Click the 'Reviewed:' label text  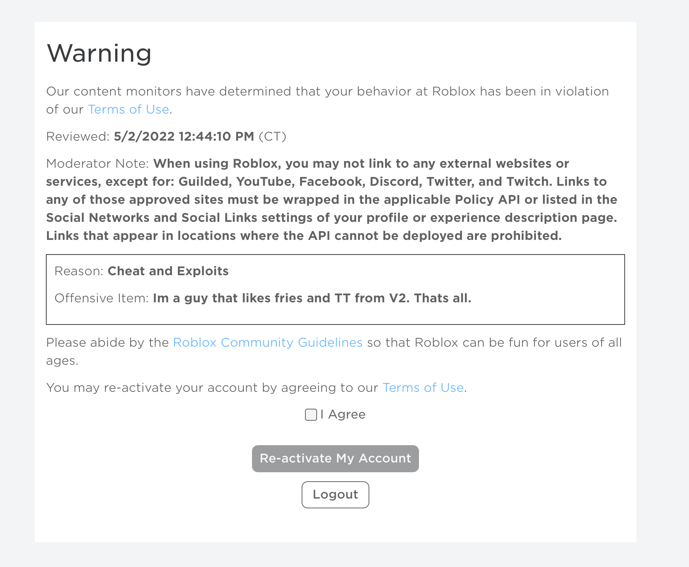pyautogui.click(x=78, y=136)
